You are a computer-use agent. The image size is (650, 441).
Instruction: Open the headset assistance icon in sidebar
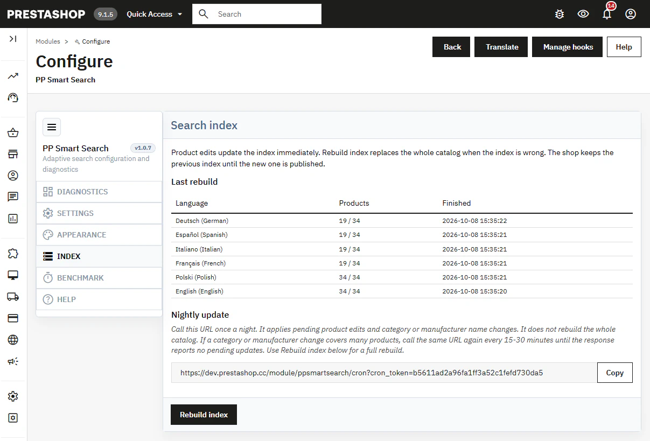click(x=13, y=97)
